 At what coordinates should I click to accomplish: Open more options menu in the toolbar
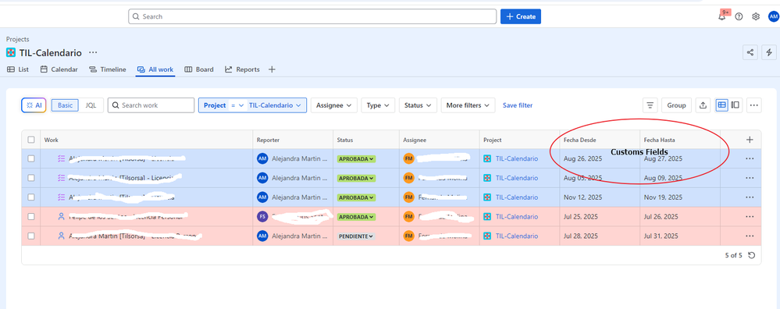click(x=754, y=105)
